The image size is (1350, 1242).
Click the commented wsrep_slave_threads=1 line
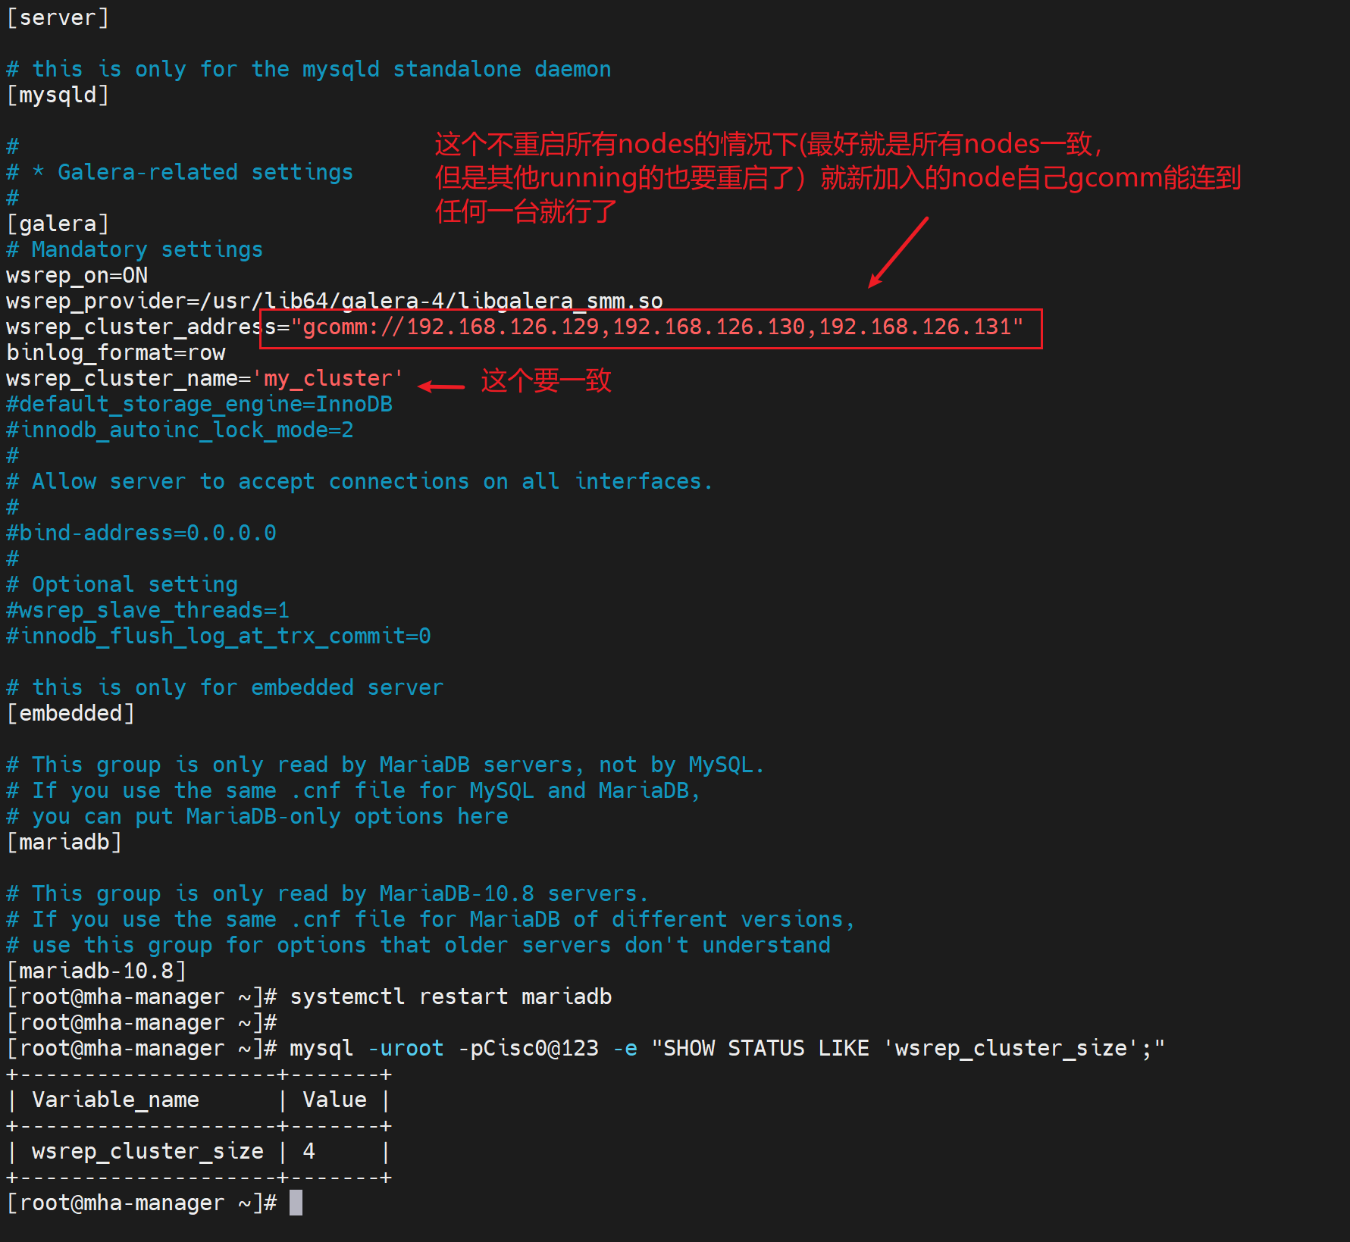tap(148, 611)
